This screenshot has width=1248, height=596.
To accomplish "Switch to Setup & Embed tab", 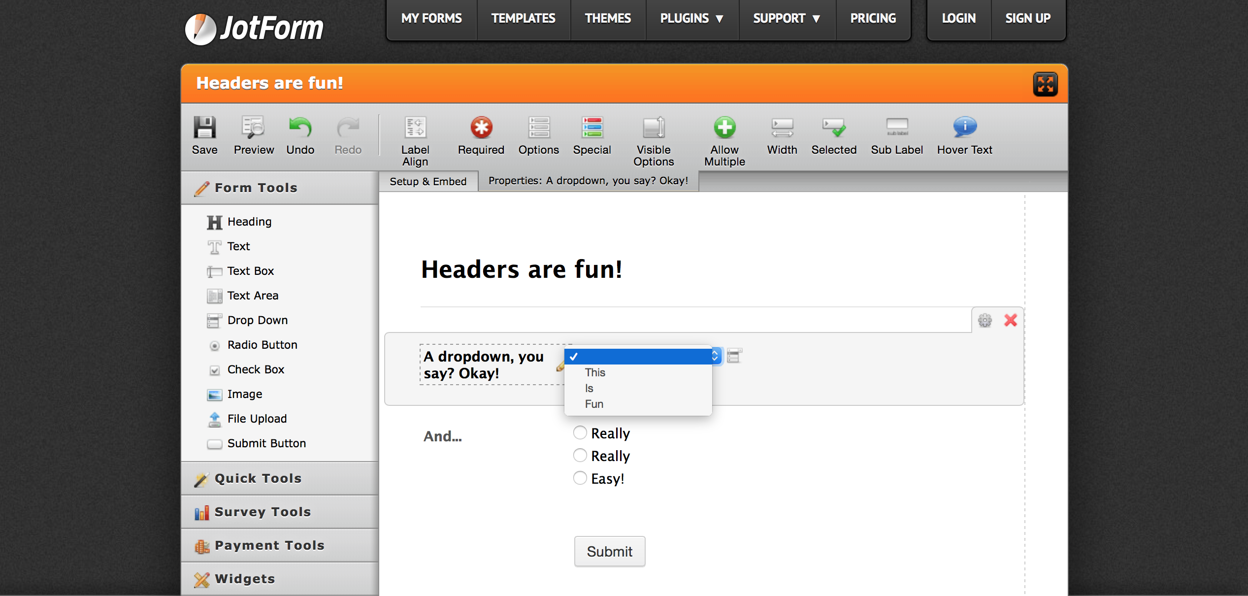I will click(428, 181).
